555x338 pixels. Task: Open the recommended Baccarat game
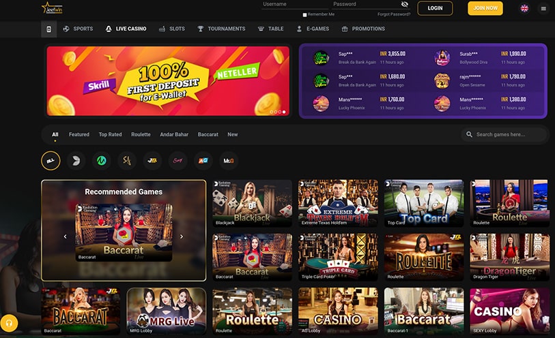(124, 232)
